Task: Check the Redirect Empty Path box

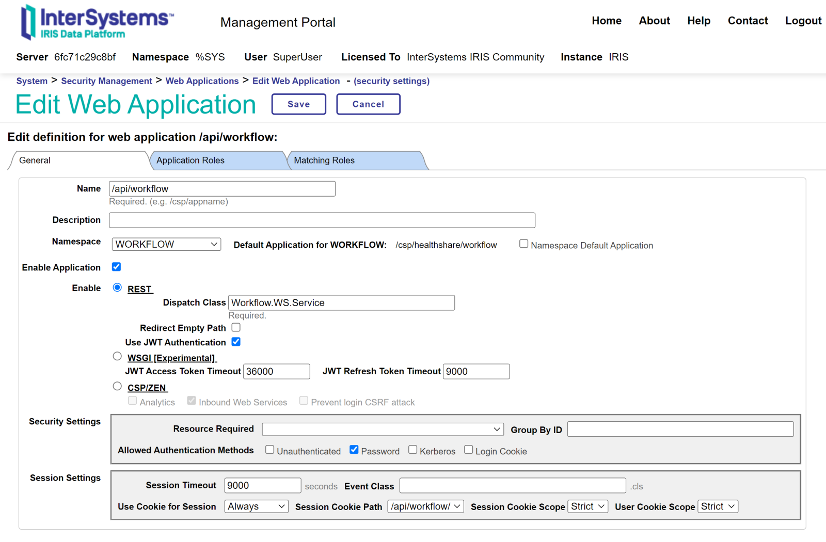Action: (x=236, y=327)
